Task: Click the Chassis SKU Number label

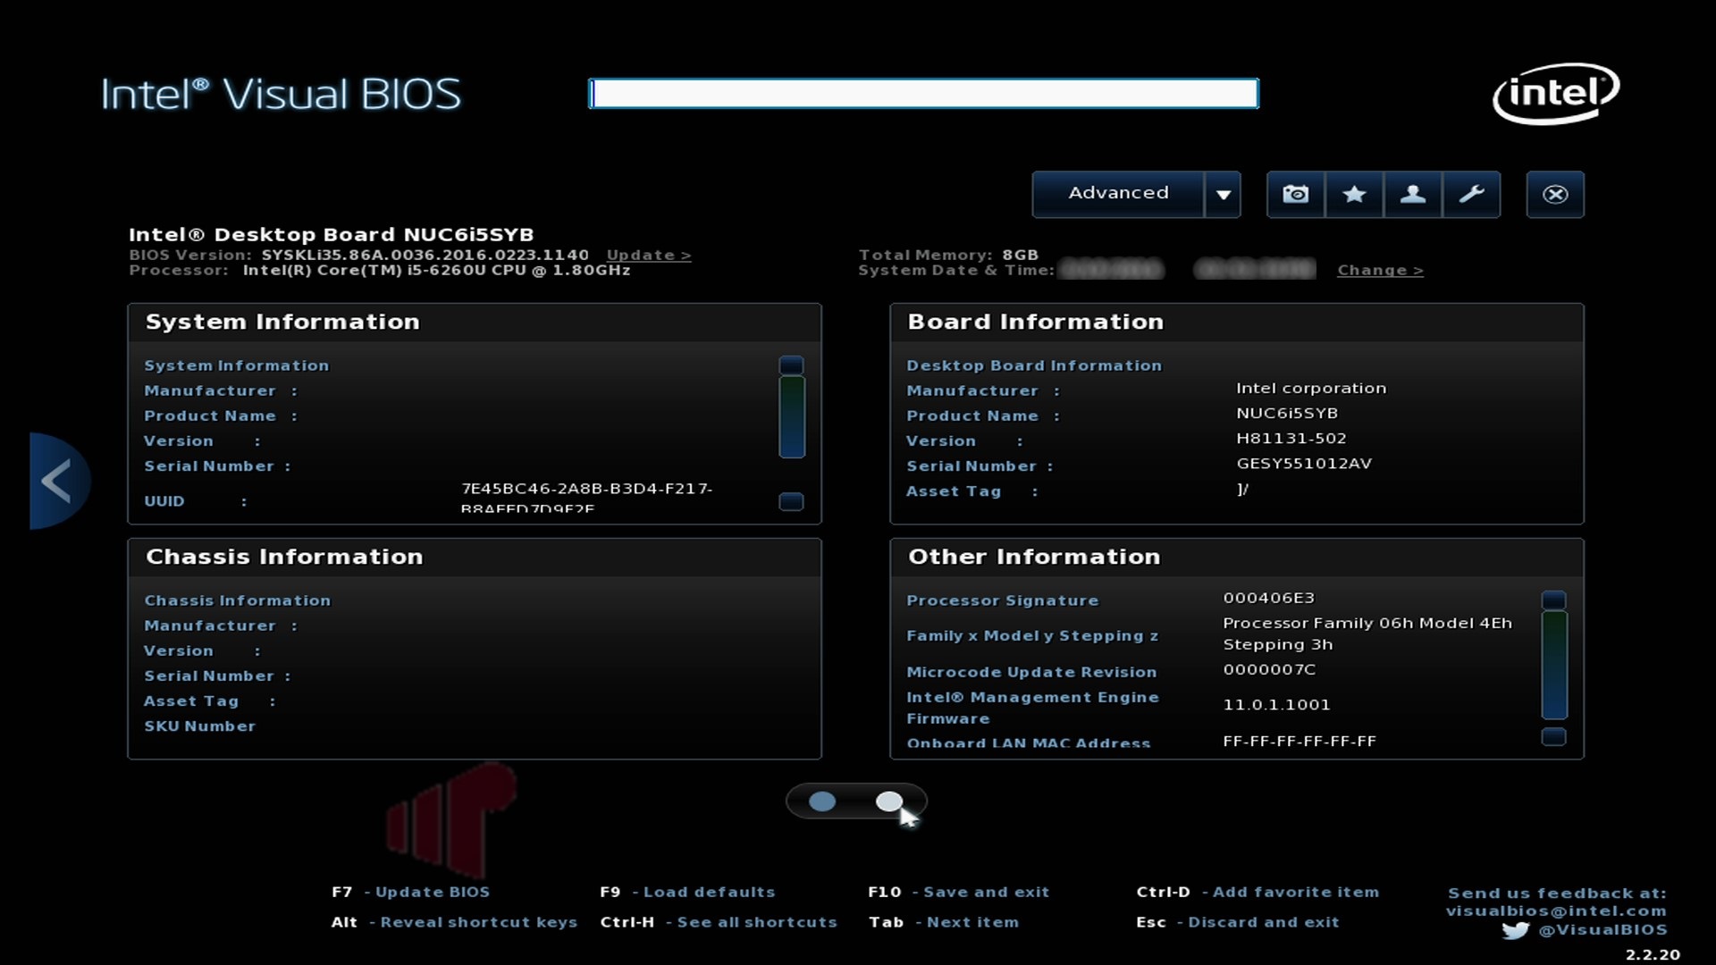Action: click(x=200, y=726)
